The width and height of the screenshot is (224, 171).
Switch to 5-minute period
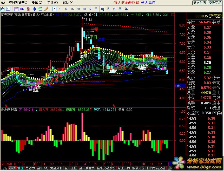[x=66, y=9]
